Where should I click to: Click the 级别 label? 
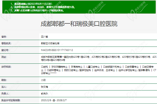4,80
